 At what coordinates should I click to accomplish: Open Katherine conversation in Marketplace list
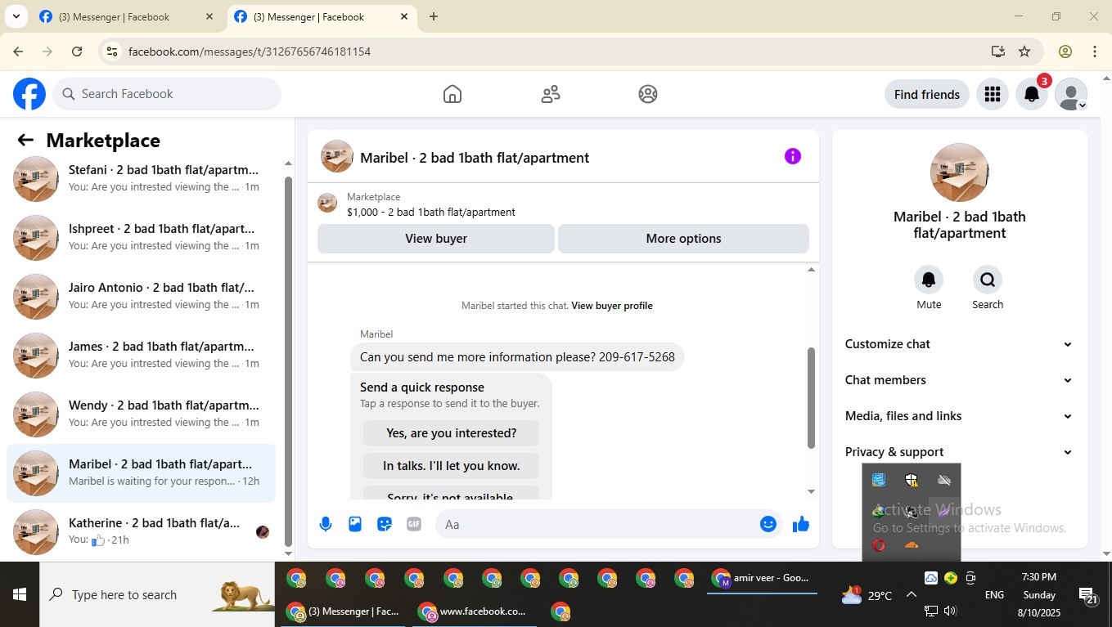pyautogui.click(x=141, y=531)
